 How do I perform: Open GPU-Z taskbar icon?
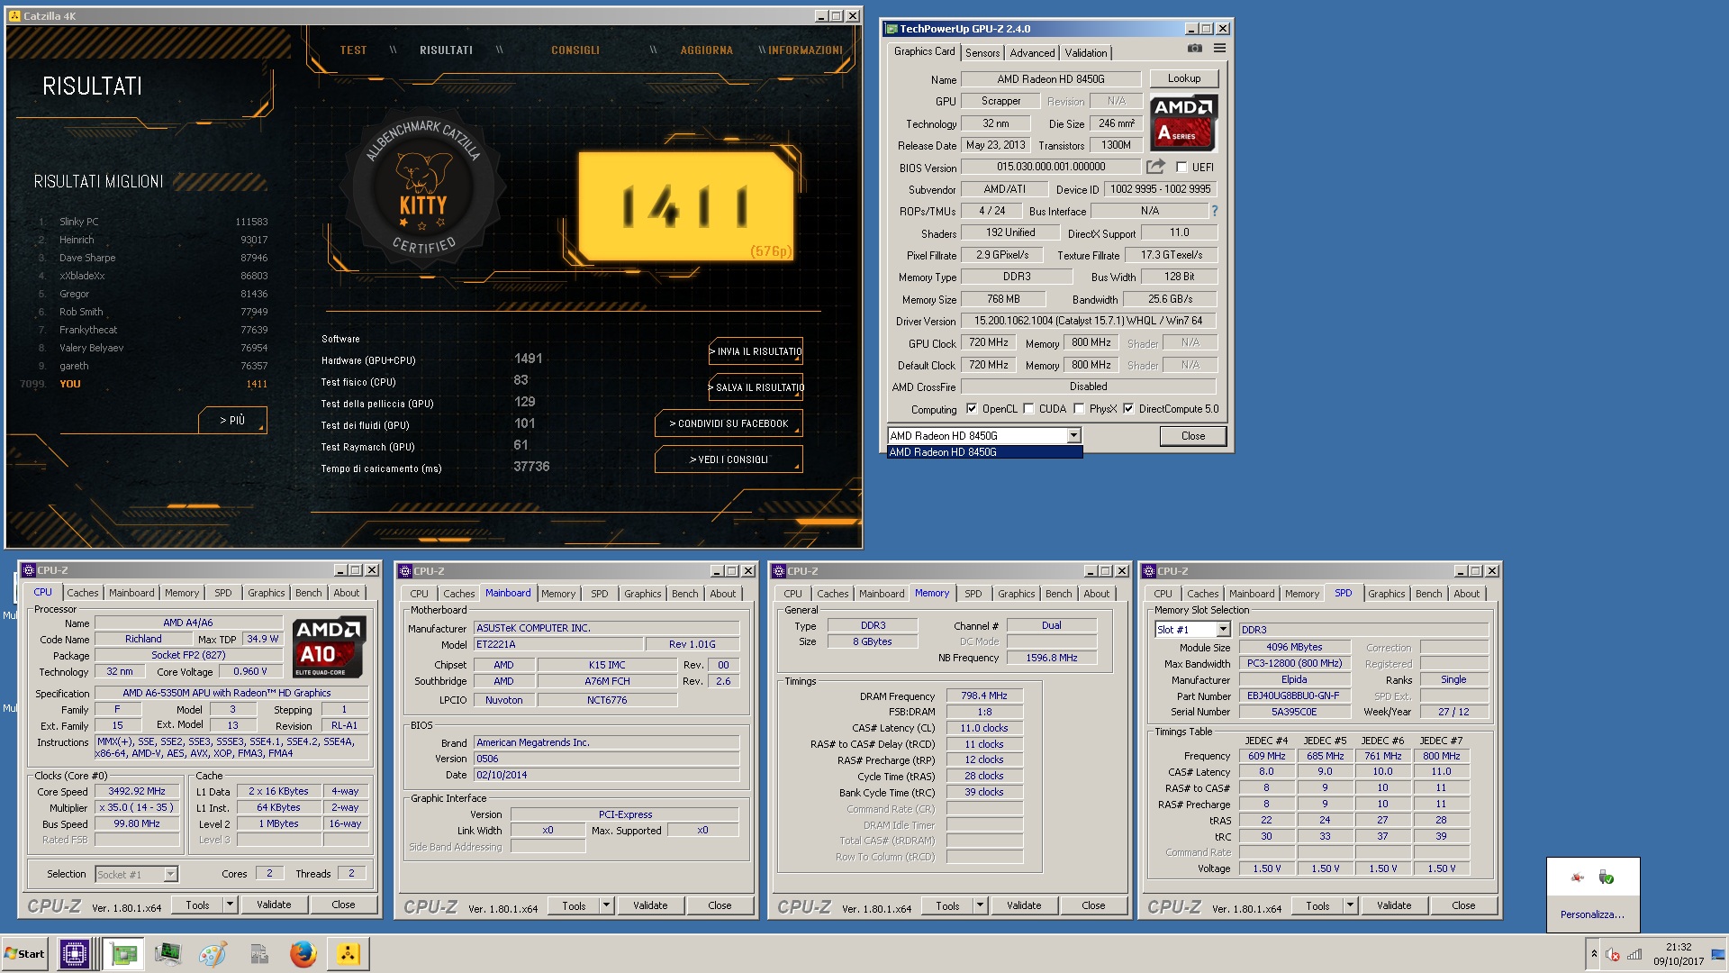[122, 954]
